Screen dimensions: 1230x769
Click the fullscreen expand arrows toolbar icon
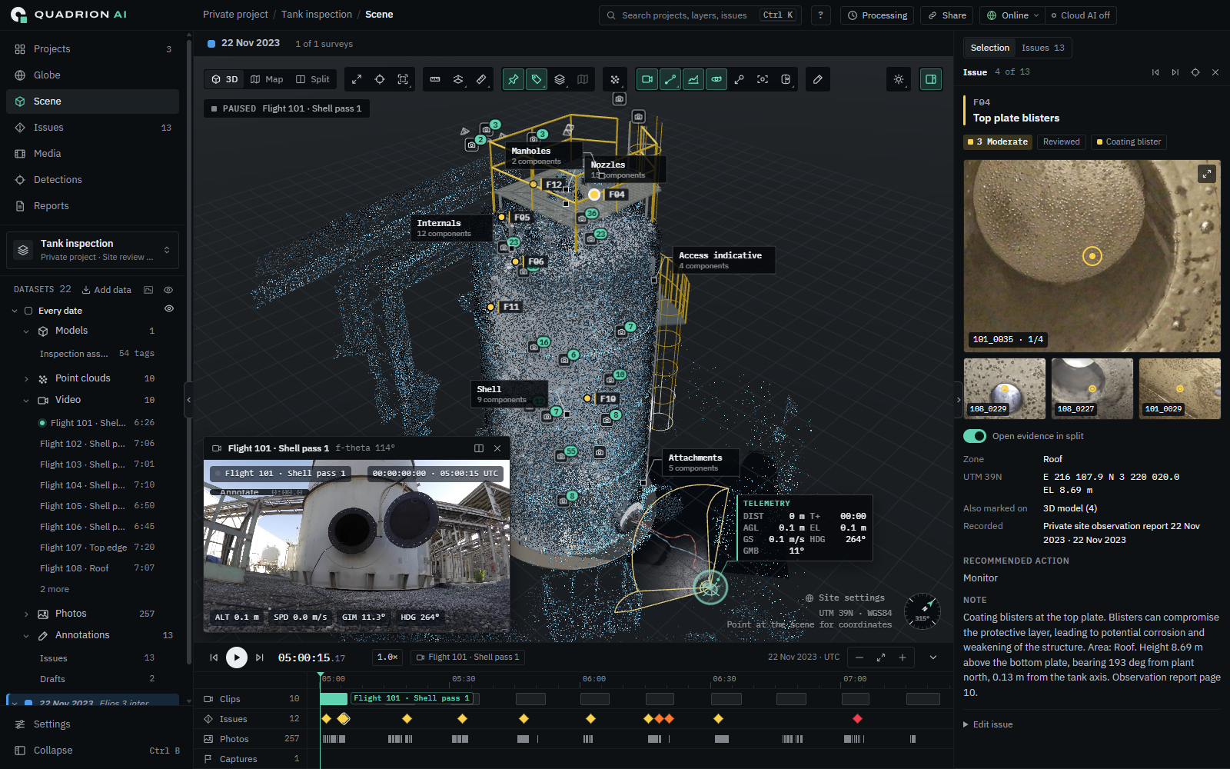coord(357,79)
